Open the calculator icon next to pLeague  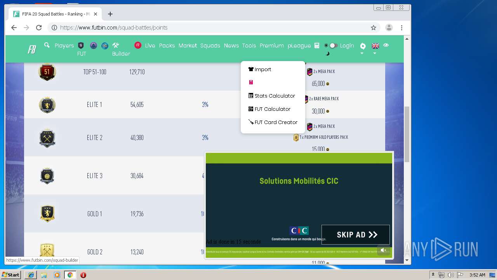(x=317, y=45)
